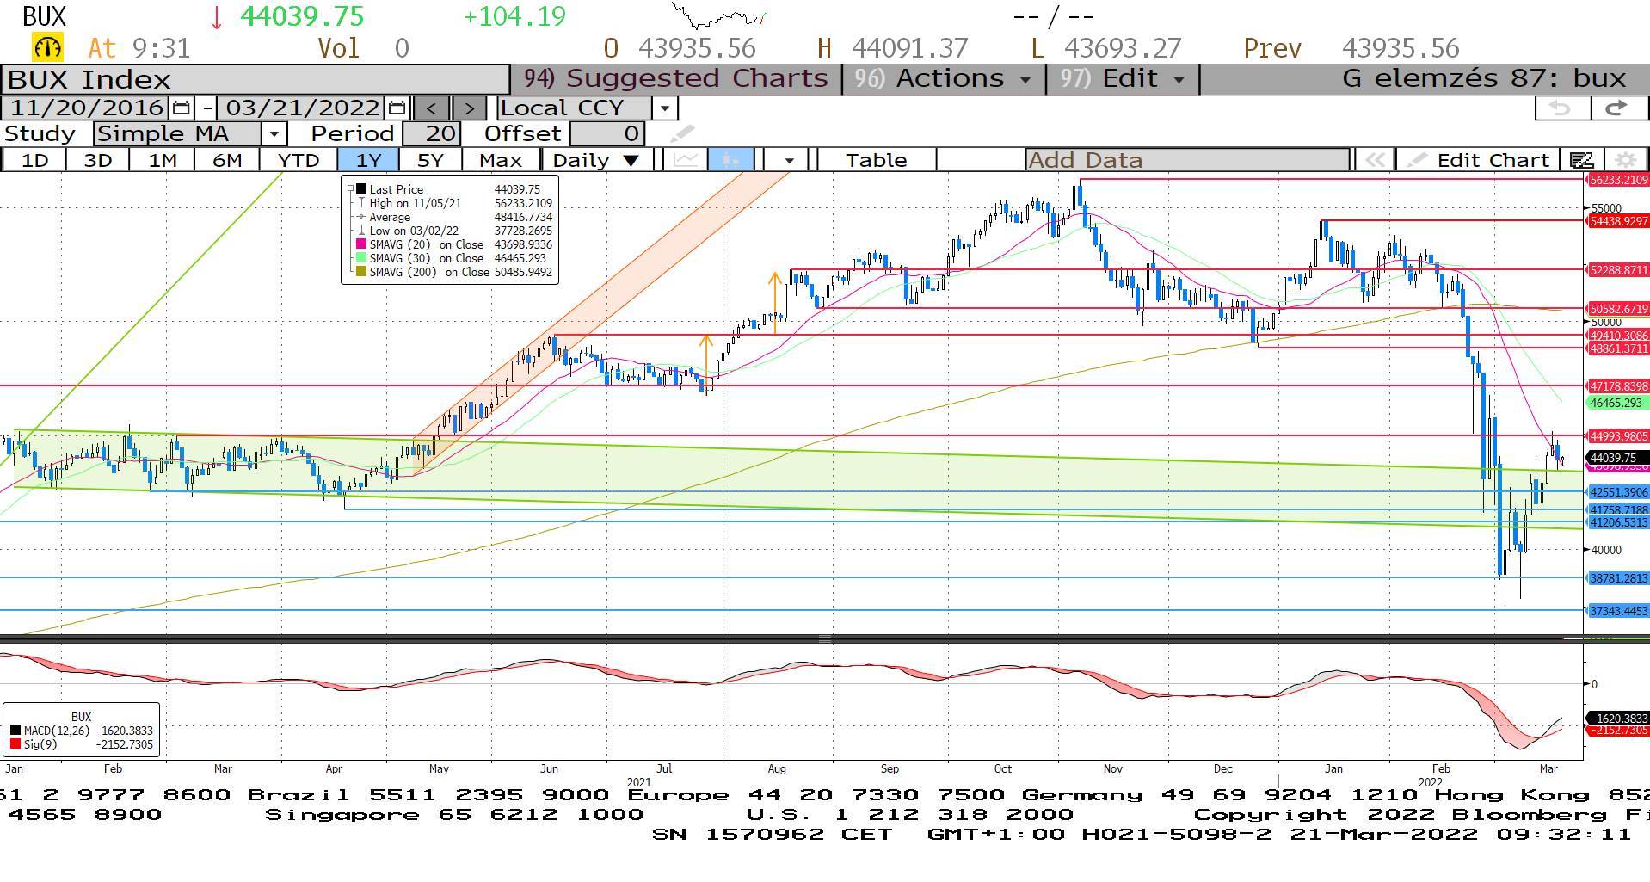The height and width of the screenshot is (882, 1650).
Task: Click the panel divider between chart and MACD
Action: click(824, 638)
